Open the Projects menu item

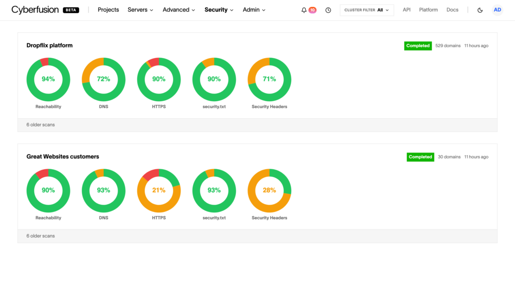pos(108,10)
